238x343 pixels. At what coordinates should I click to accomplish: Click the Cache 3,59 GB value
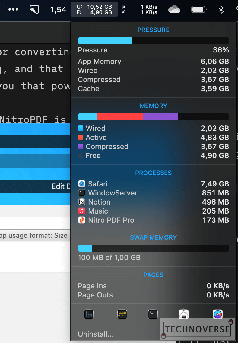[x=215, y=89]
